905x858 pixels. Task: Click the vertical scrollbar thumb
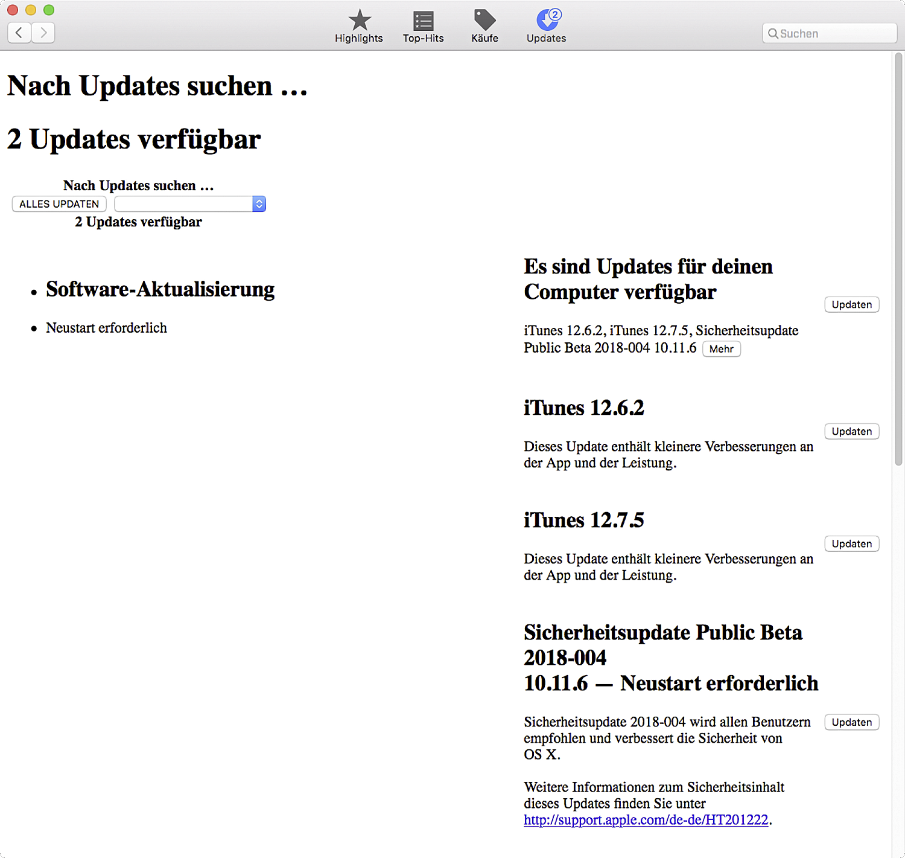click(x=898, y=260)
